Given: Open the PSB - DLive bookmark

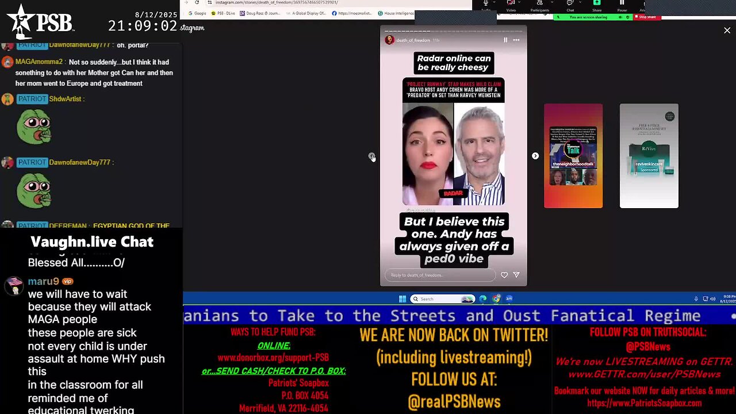Looking at the screenshot, I should pyautogui.click(x=223, y=13).
